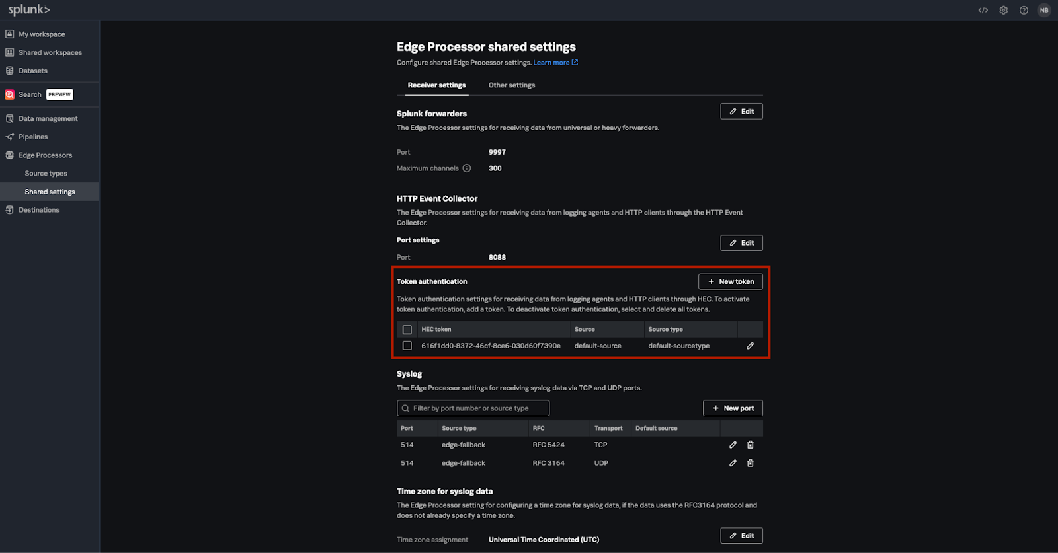
Task: Edit the RFC 3164 UDP syslog port
Action: tap(733, 463)
